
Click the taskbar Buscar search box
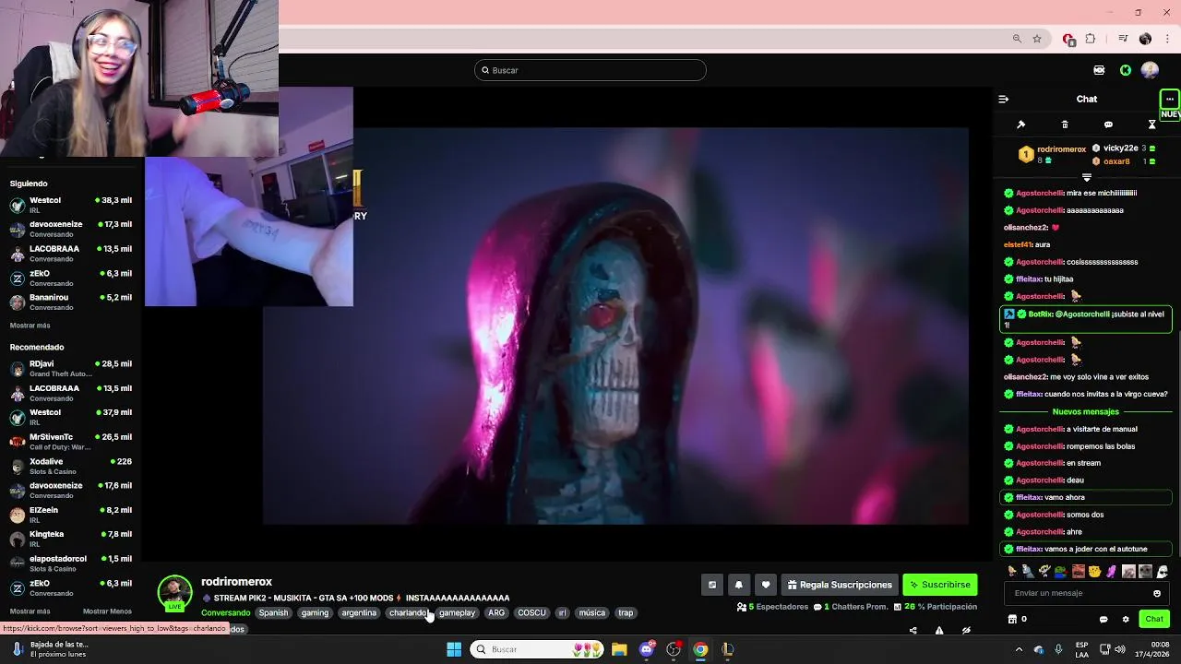pyautogui.click(x=537, y=649)
